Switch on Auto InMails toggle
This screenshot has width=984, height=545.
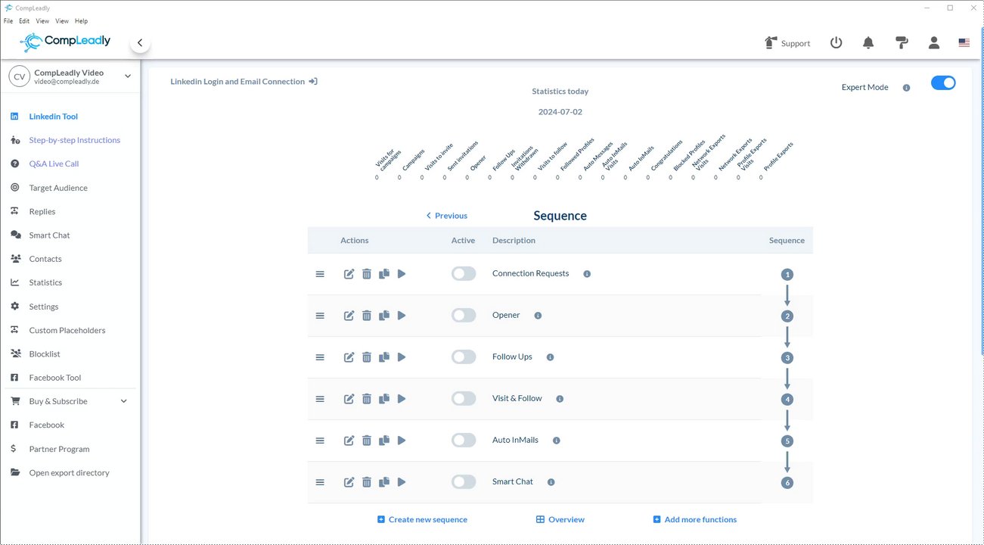pos(464,440)
